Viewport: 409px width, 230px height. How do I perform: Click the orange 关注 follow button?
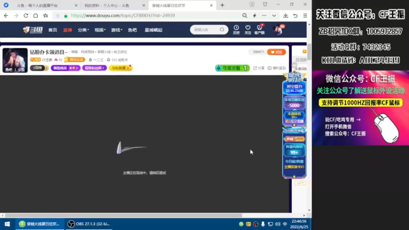(277, 52)
